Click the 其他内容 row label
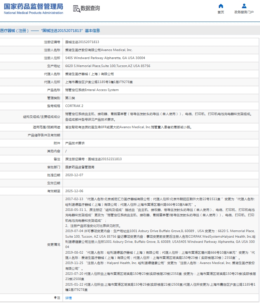The height and width of the screenshot is (304, 260). pyautogui.click(x=54, y=151)
